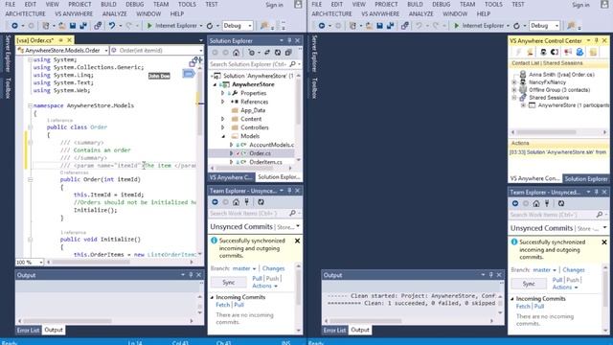
Task: Click Undo arrow in left window toolbar
Action: 112,26
